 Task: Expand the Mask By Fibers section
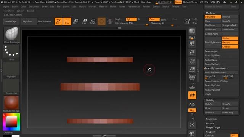213,56
